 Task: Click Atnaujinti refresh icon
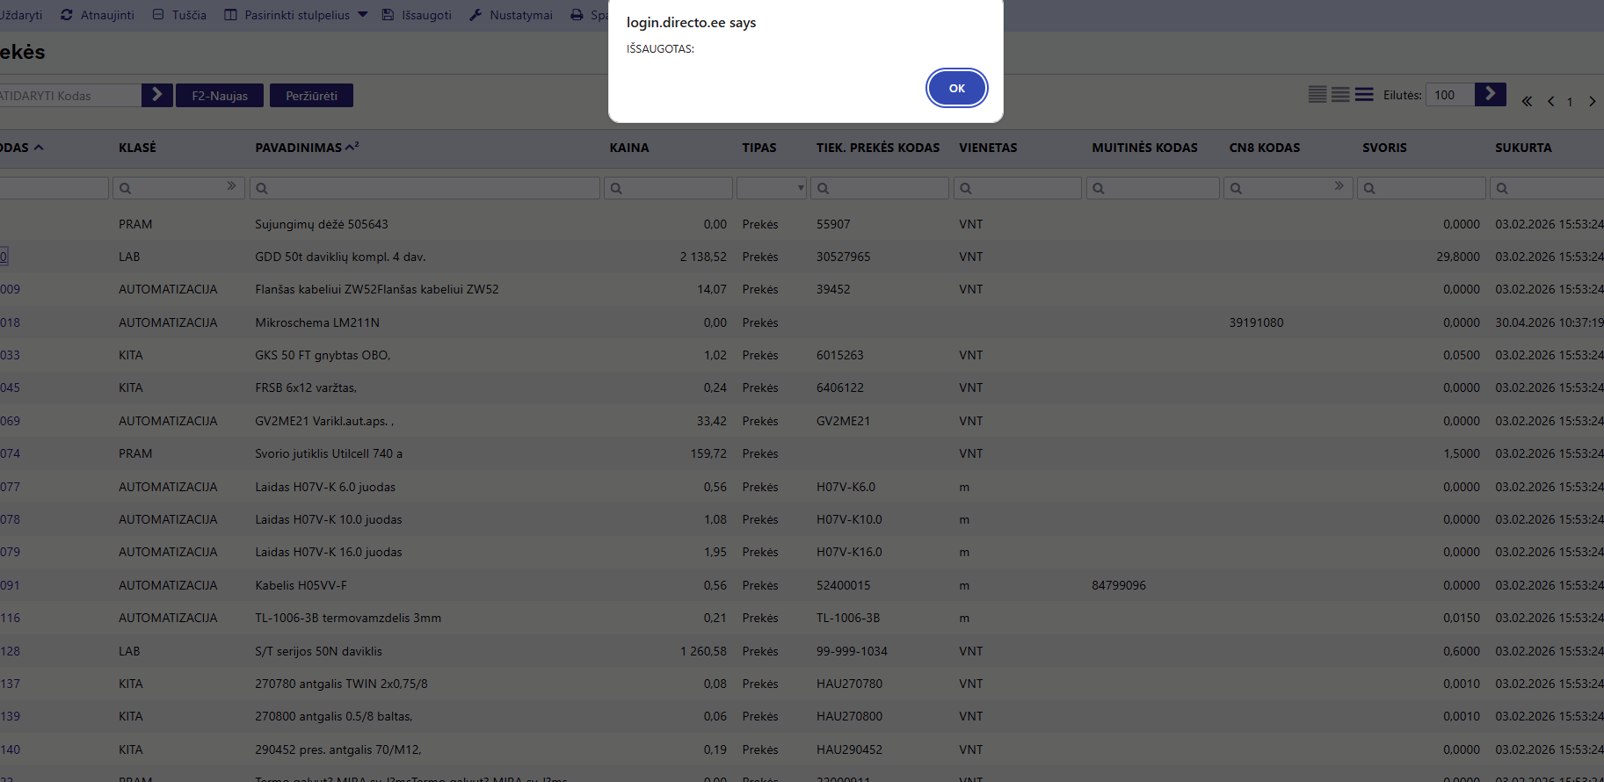(x=66, y=15)
